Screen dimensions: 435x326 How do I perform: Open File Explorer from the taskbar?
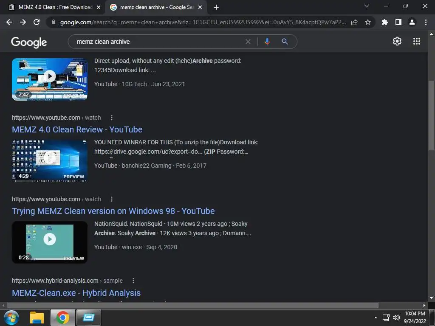tap(37, 318)
